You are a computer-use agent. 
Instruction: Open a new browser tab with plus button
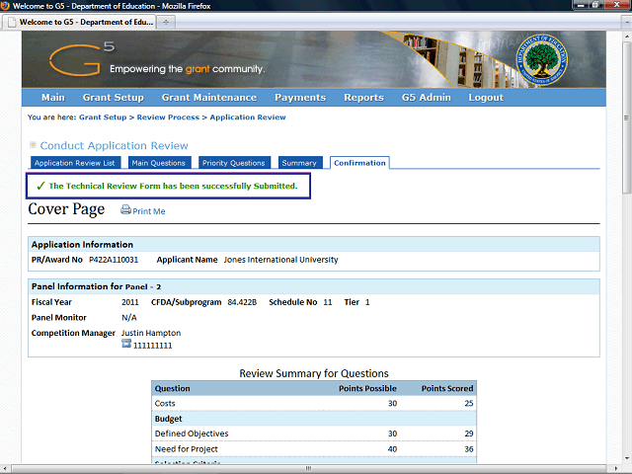tap(165, 21)
